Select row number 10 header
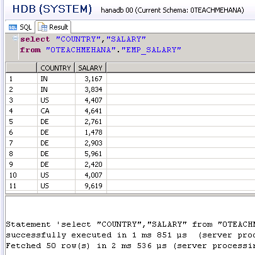Image resolution: width=255 pixels, height=255 pixels. coord(21,175)
